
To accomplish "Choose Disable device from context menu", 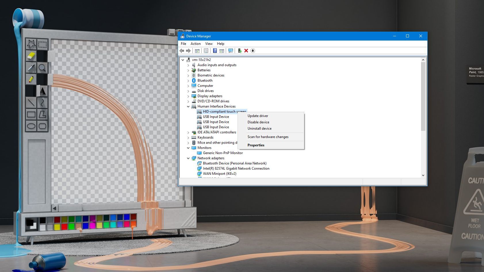I will tap(258, 122).
